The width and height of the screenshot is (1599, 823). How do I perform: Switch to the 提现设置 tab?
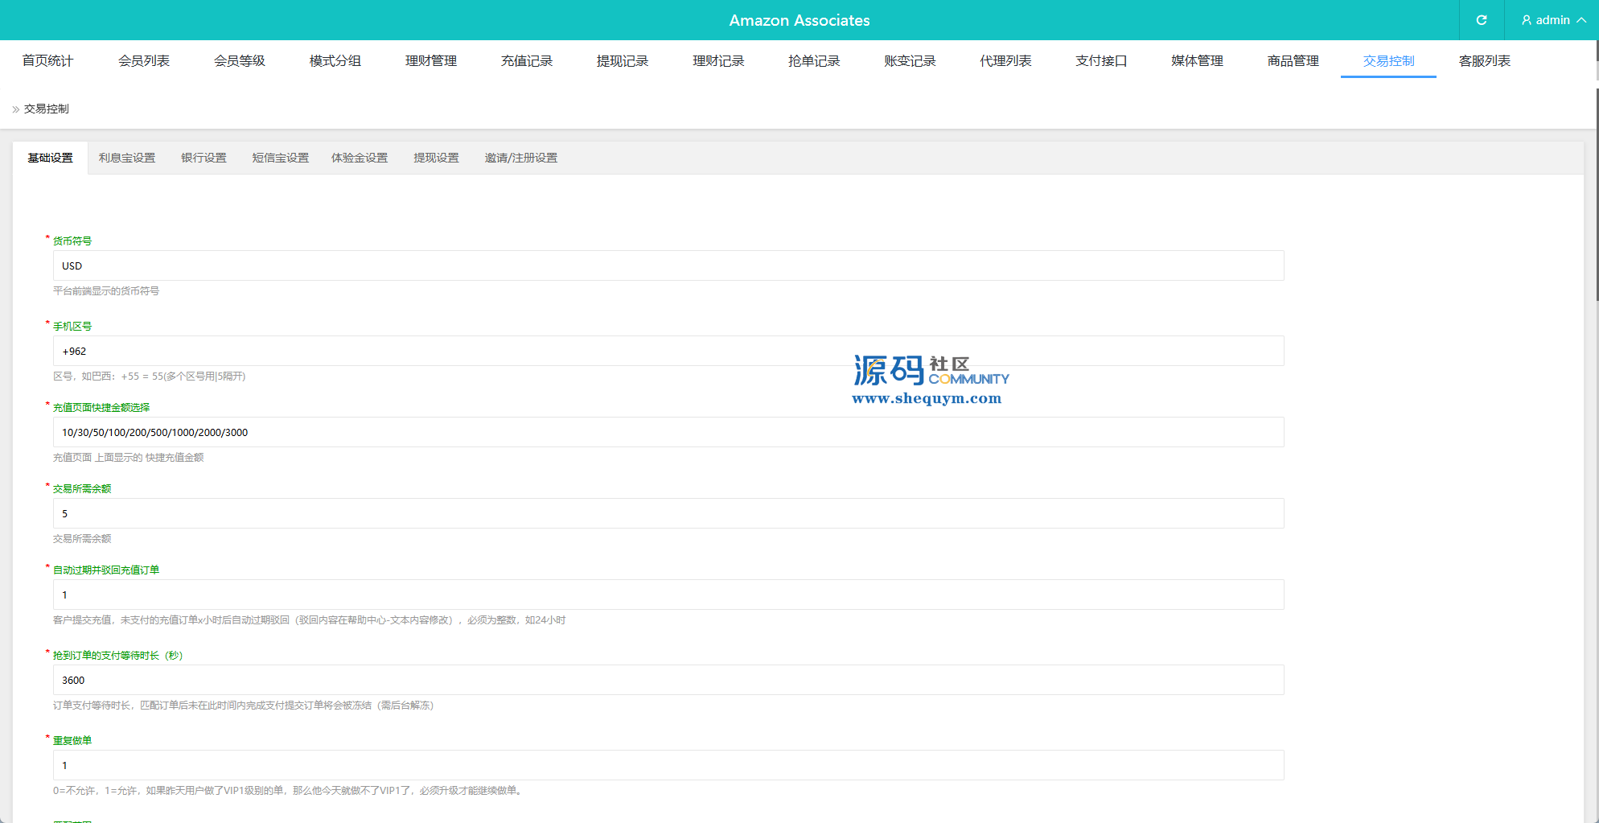436,158
